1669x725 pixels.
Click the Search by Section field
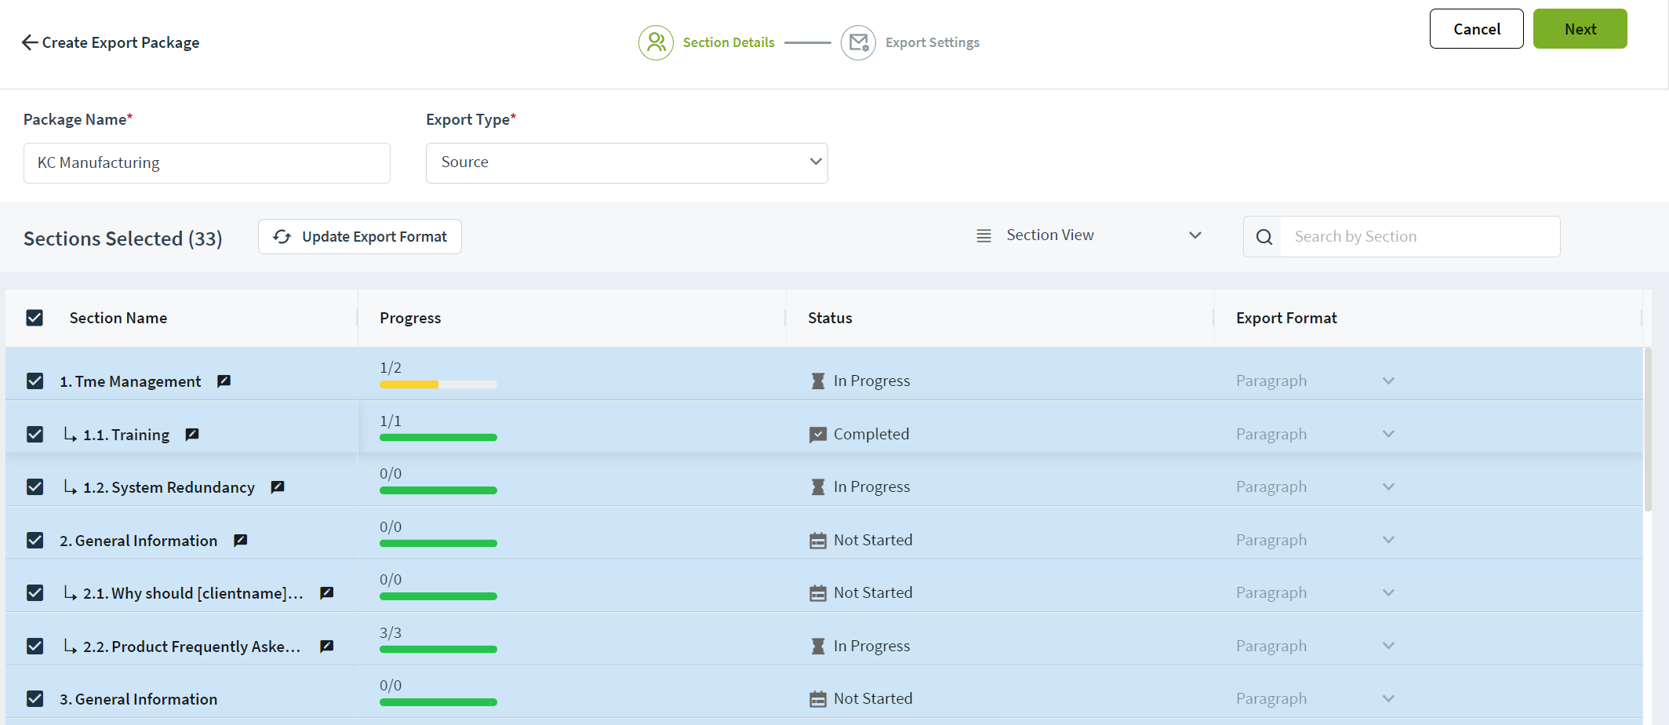(1420, 237)
